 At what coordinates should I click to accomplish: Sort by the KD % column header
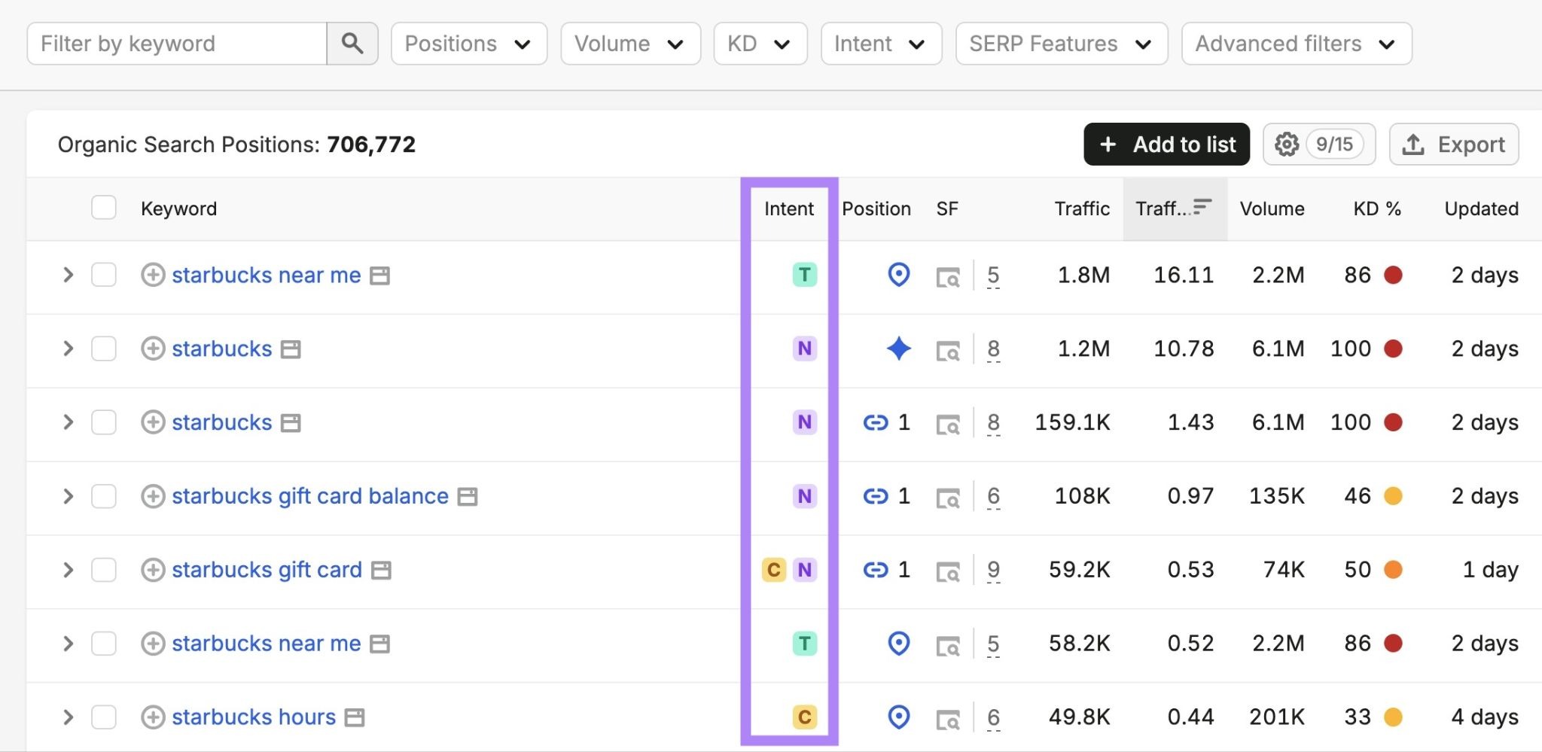(1377, 209)
